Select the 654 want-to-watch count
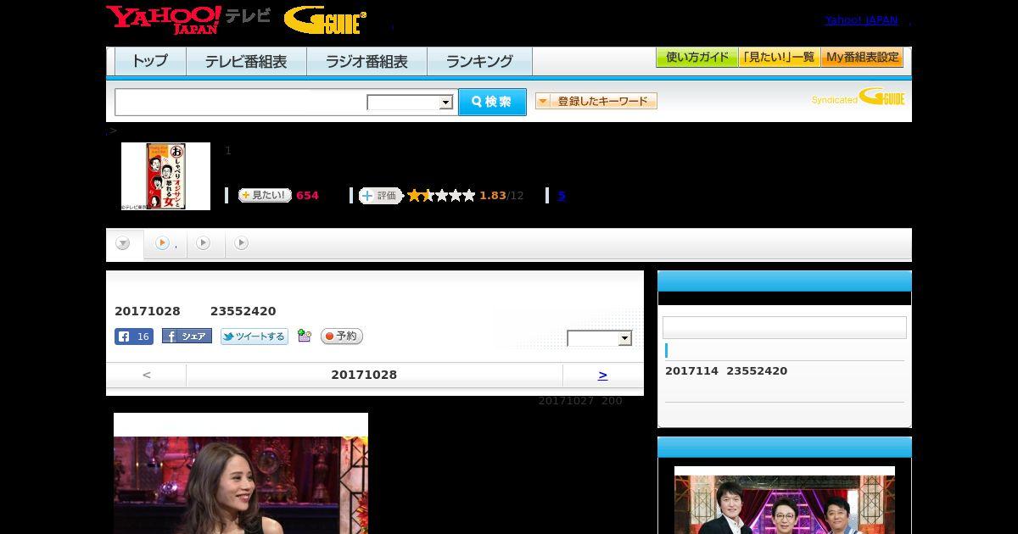The image size is (1018, 534). click(x=307, y=196)
